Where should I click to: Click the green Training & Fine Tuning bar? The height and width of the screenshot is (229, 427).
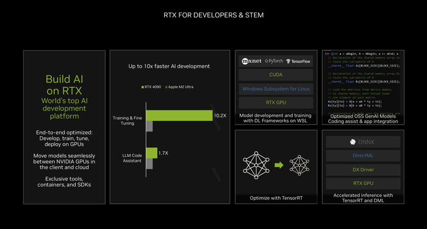(x=179, y=115)
